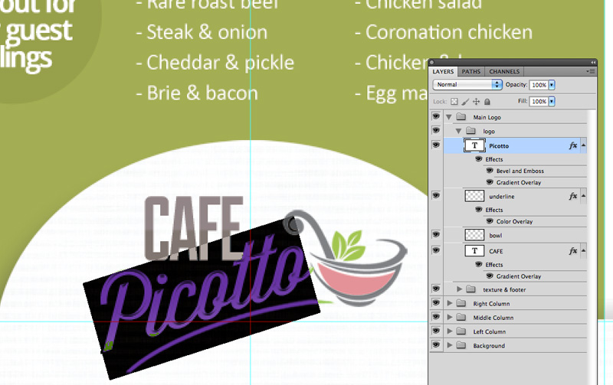Hide the Middle Column group
This screenshot has height=385, width=613.
pyautogui.click(x=436, y=317)
